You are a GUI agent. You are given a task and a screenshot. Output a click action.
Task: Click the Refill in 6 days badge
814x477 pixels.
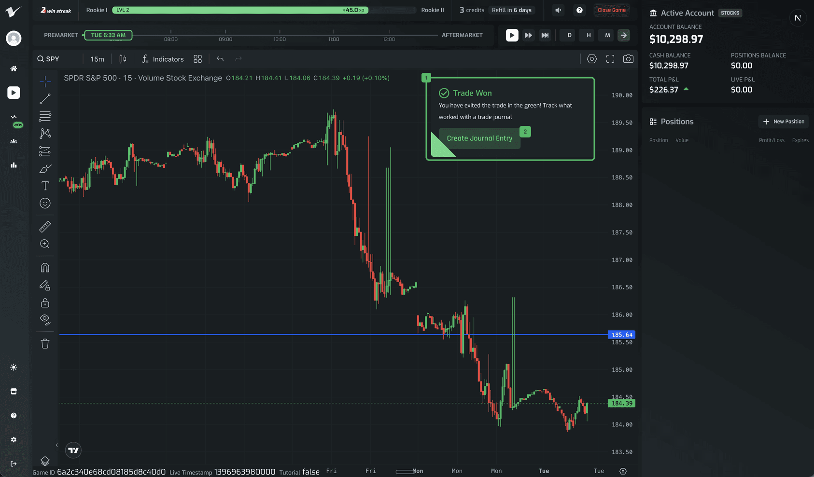coord(512,10)
